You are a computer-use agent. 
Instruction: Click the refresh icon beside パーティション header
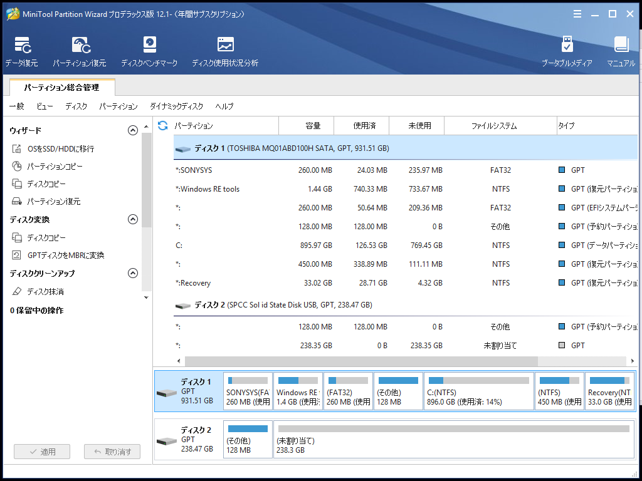click(163, 125)
